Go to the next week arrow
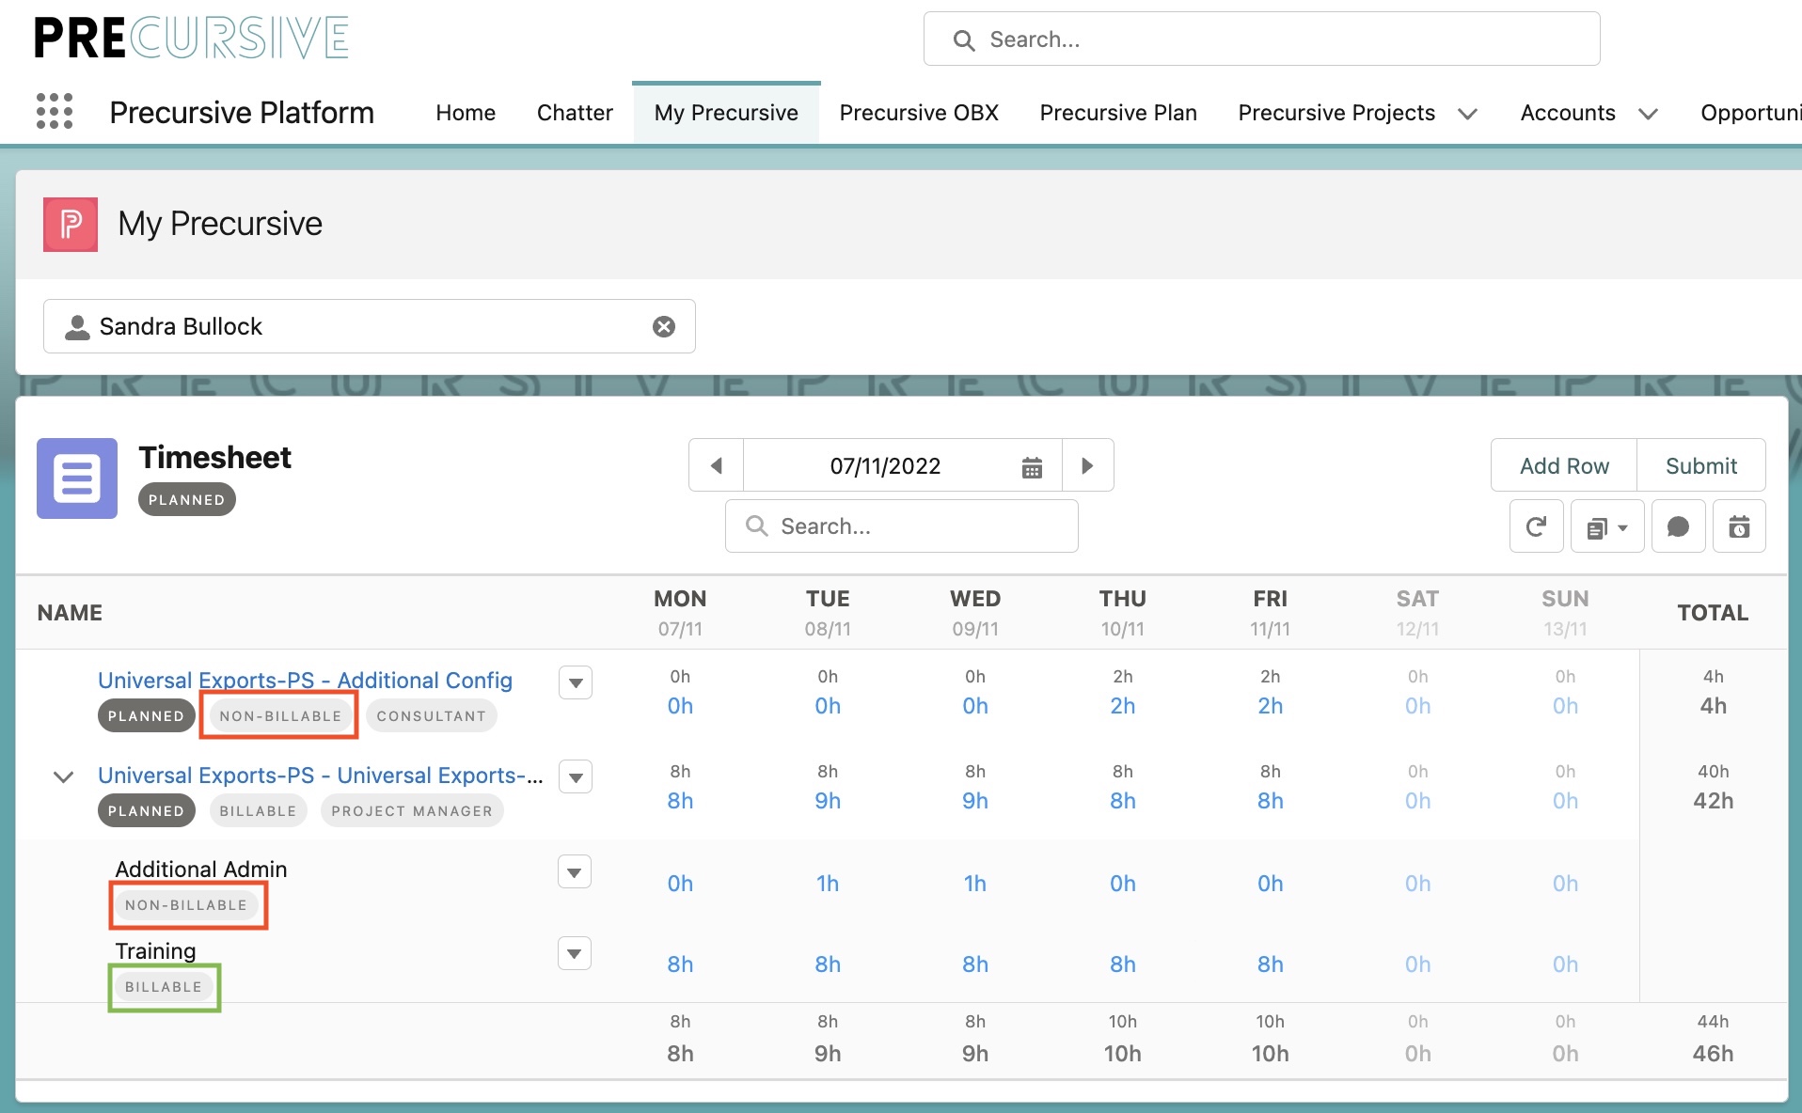Screen dimensions: 1802x1113 click(x=1088, y=465)
